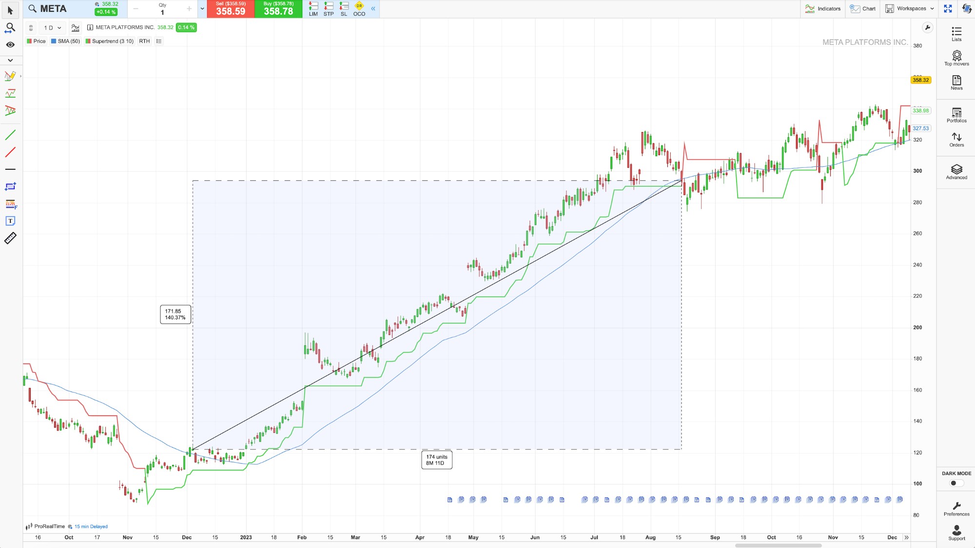Toggle the chart link chain icon

pyautogui.click(x=31, y=28)
